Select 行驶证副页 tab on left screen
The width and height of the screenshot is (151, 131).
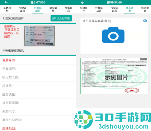tap(38, 9)
